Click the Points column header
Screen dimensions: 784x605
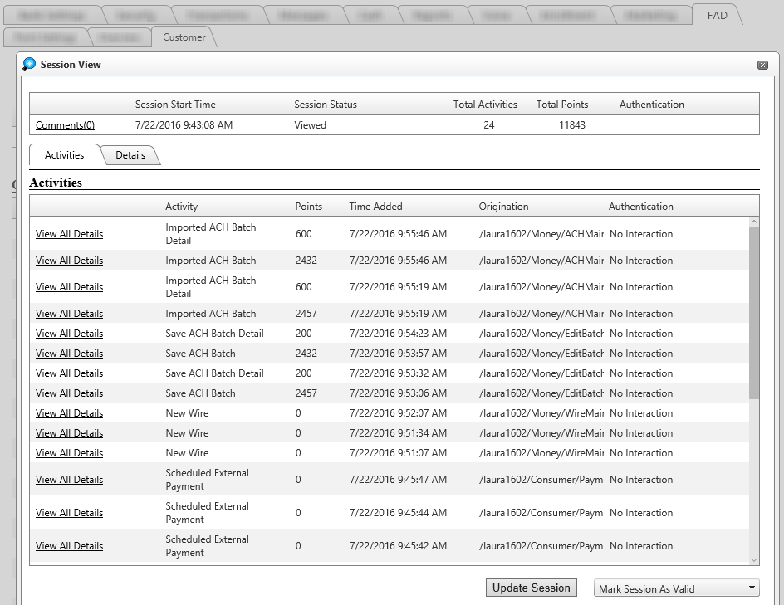click(308, 207)
